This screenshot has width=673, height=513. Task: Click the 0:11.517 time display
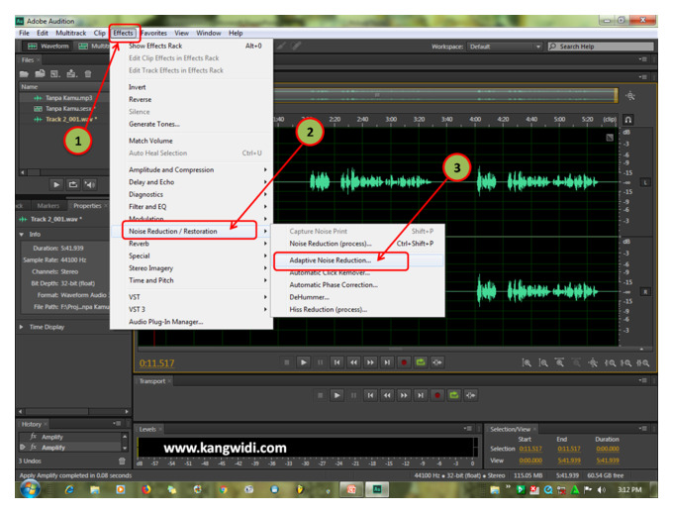click(x=157, y=363)
